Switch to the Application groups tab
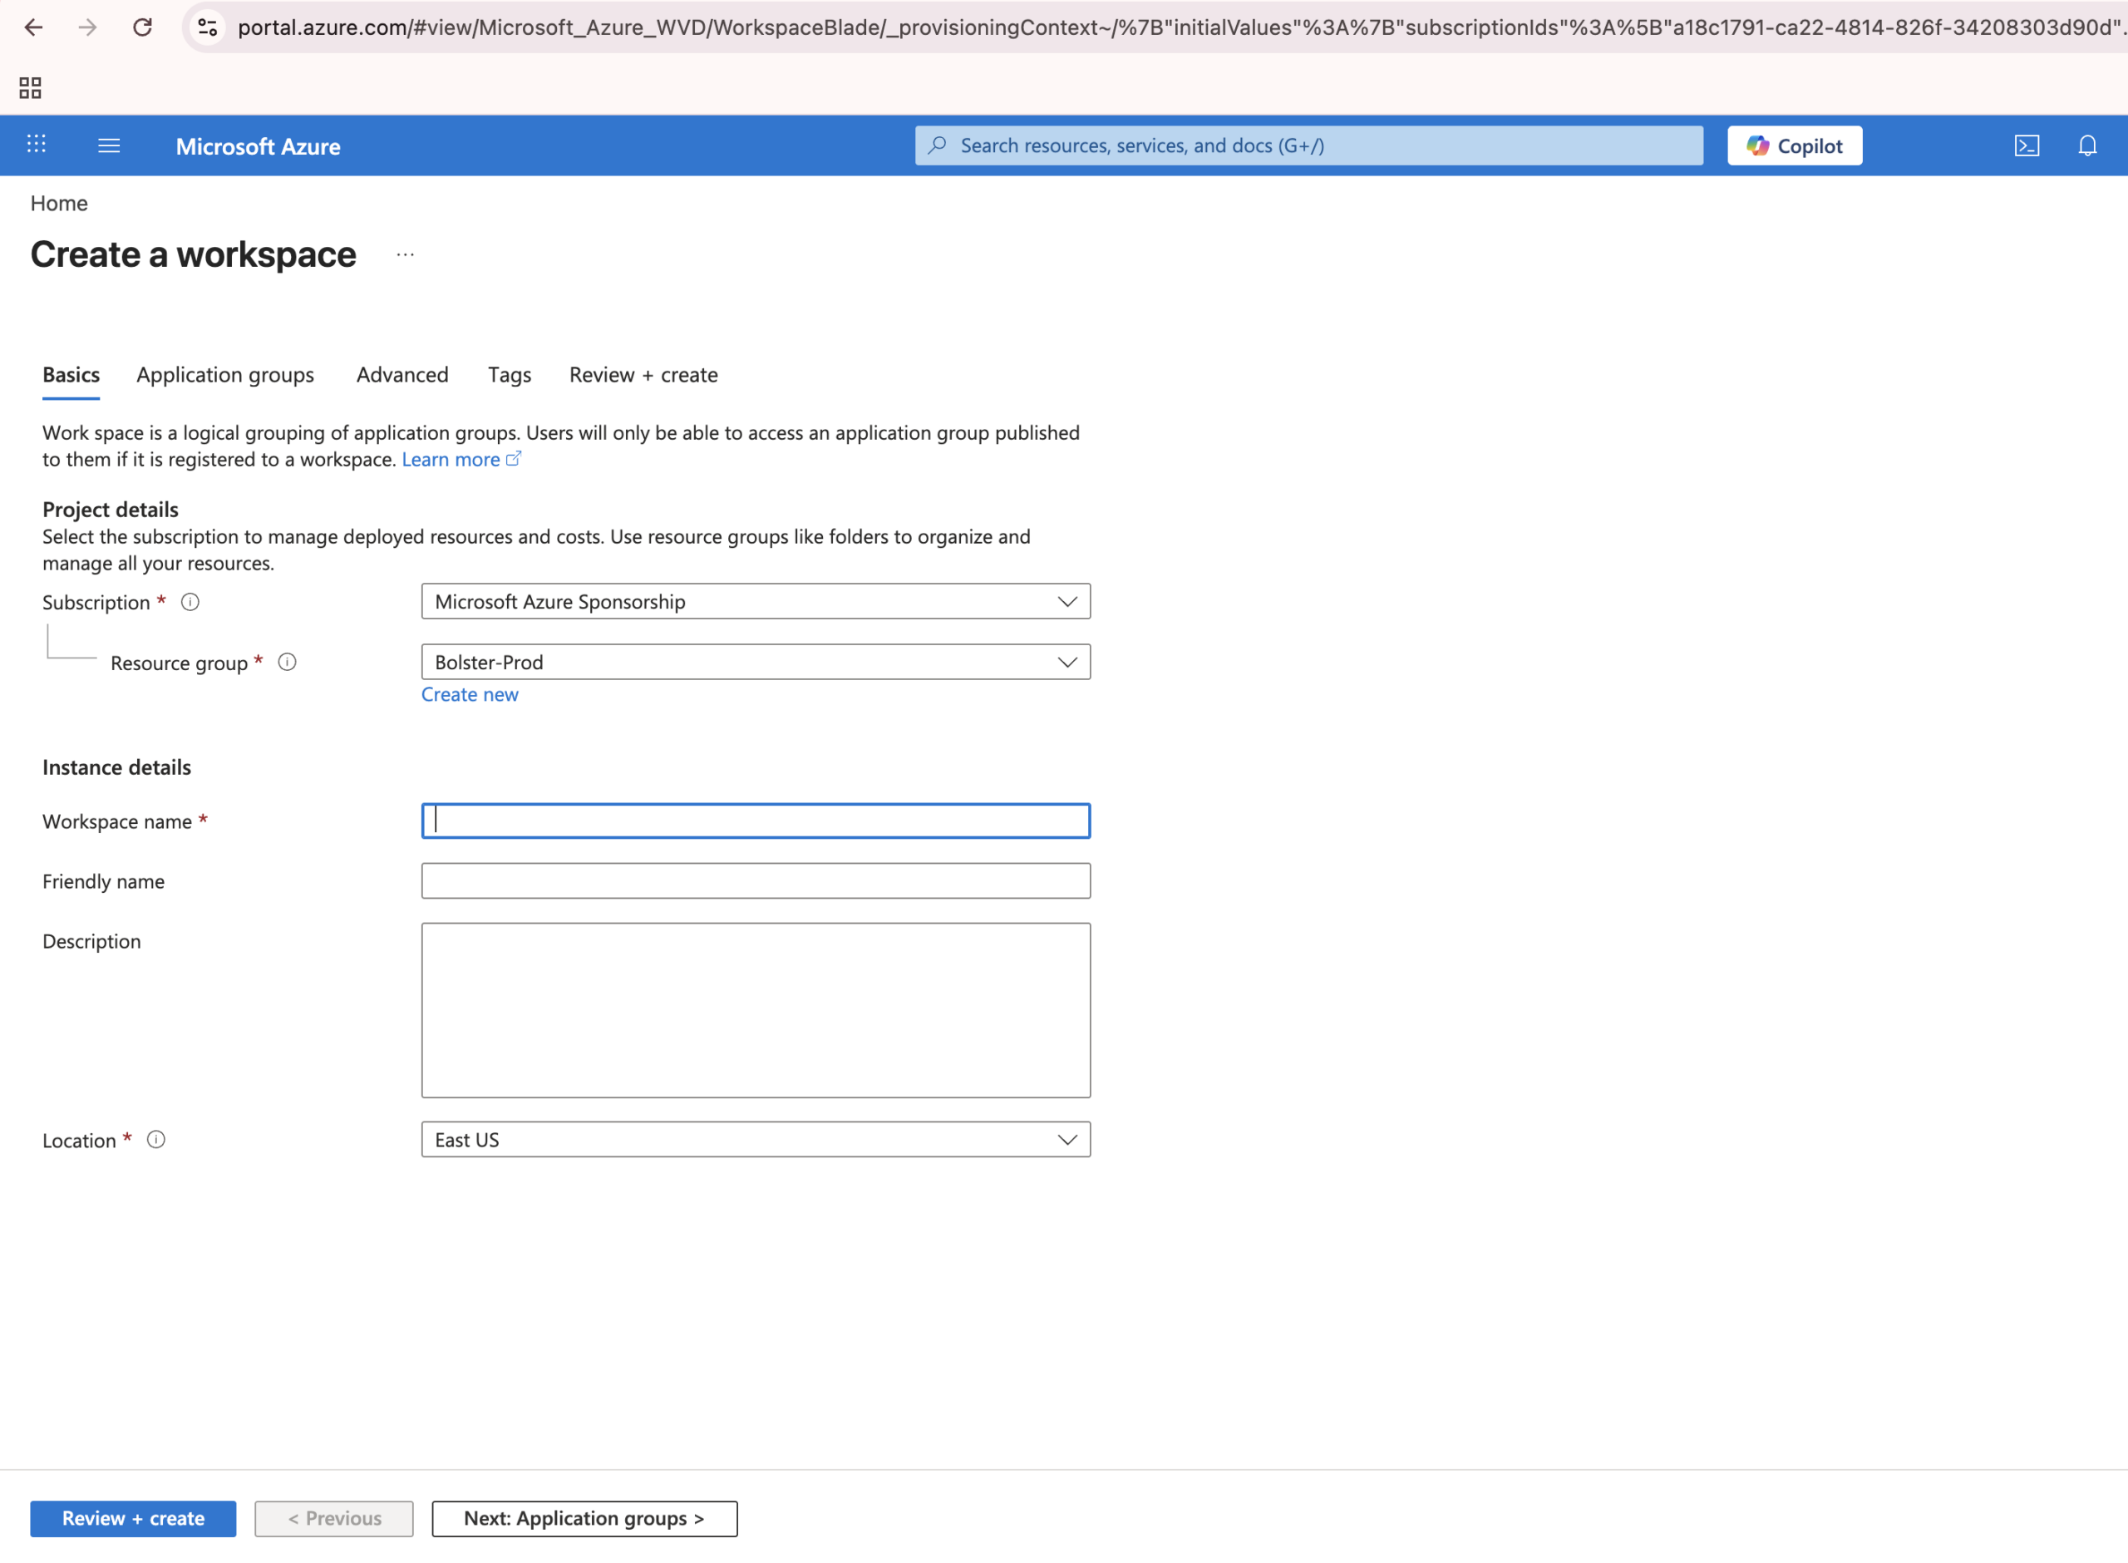This screenshot has height=1563, width=2128. coord(225,375)
